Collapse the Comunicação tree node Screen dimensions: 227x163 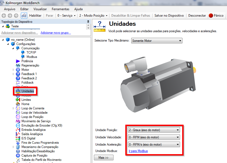(13, 48)
